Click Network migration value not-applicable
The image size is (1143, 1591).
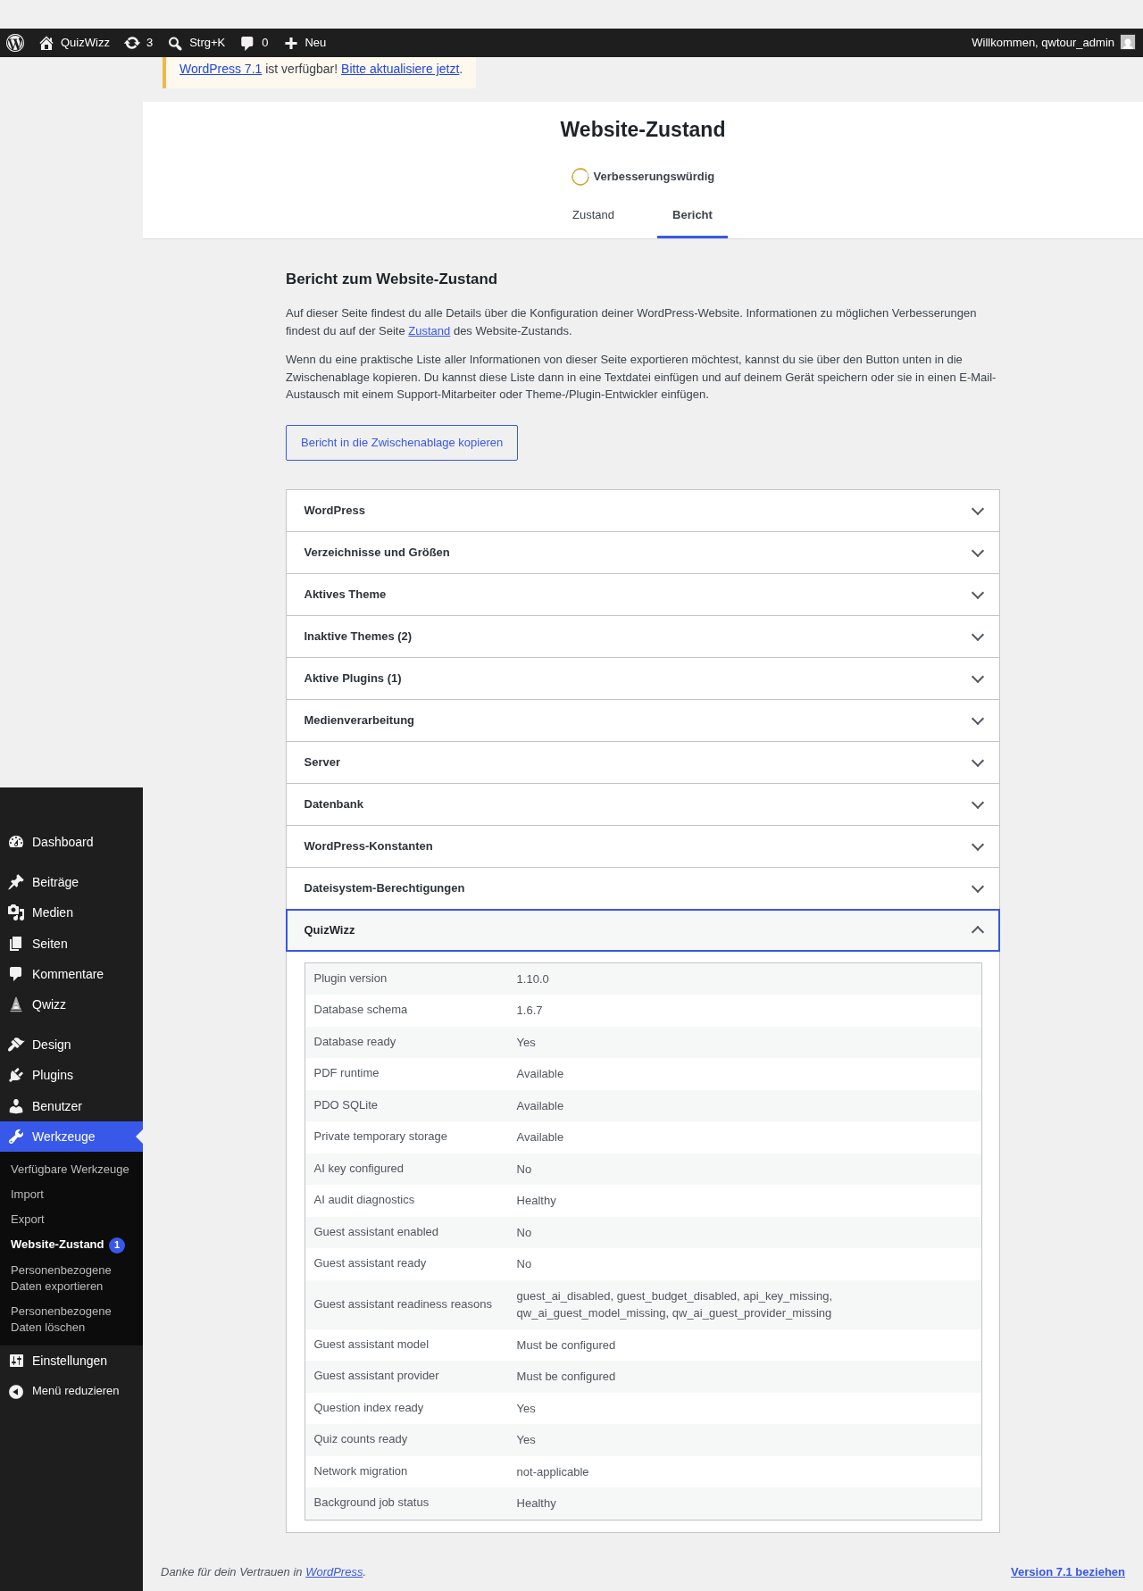553,1472
